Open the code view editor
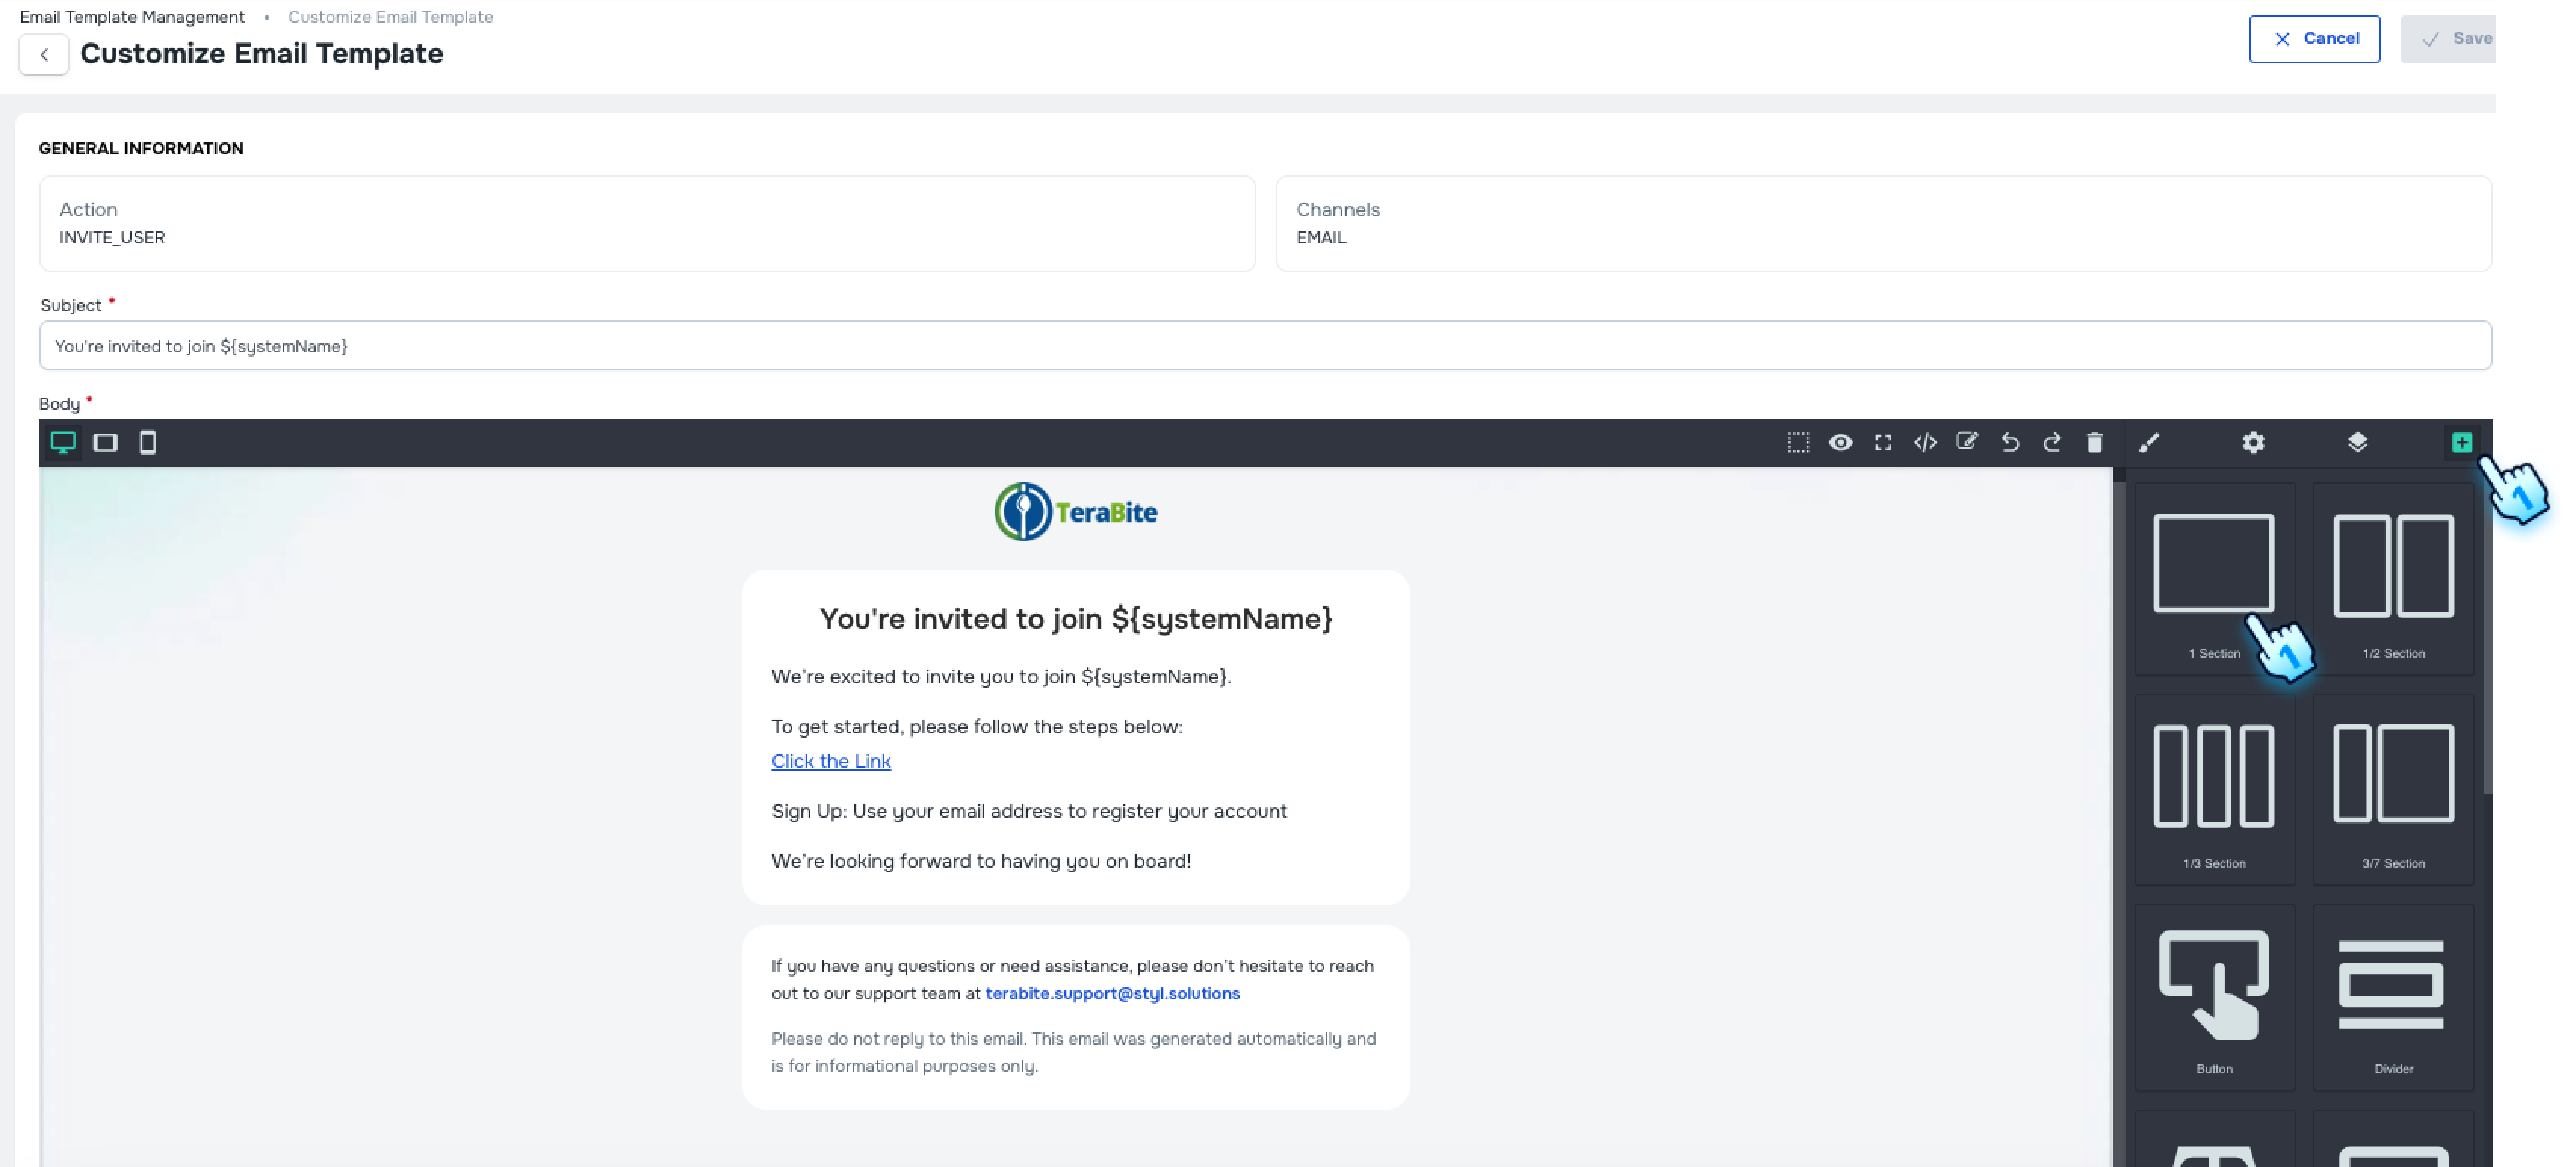The image size is (2576, 1167). [x=1926, y=442]
